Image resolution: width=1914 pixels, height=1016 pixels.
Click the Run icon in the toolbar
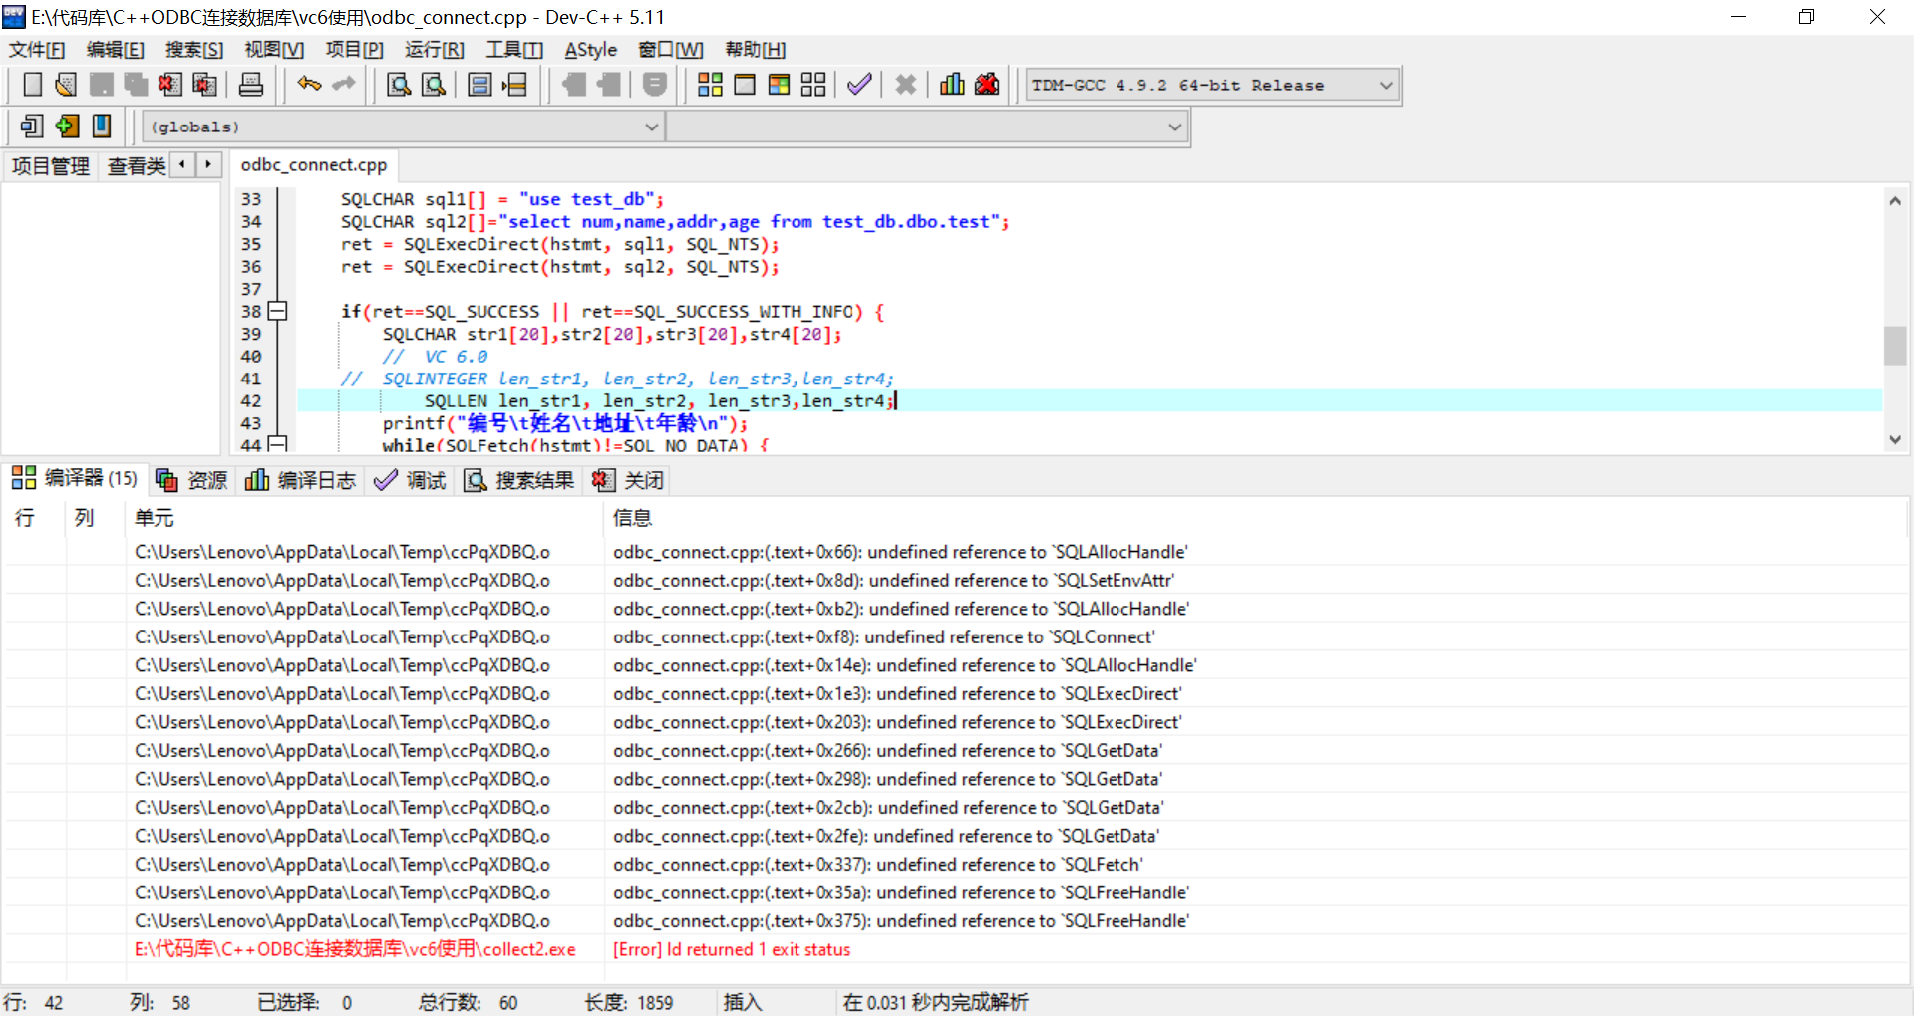pos(745,85)
